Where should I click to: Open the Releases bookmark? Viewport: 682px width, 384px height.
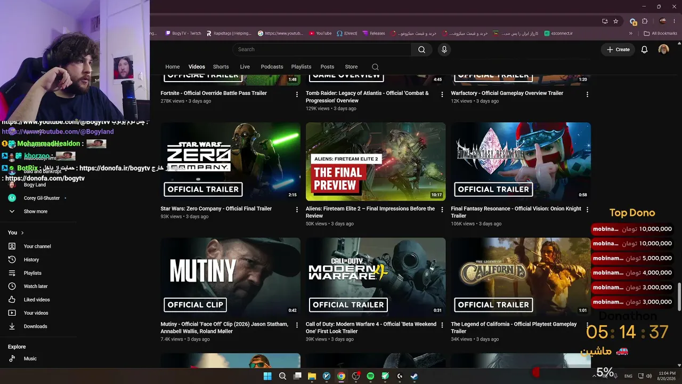pos(374,33)
